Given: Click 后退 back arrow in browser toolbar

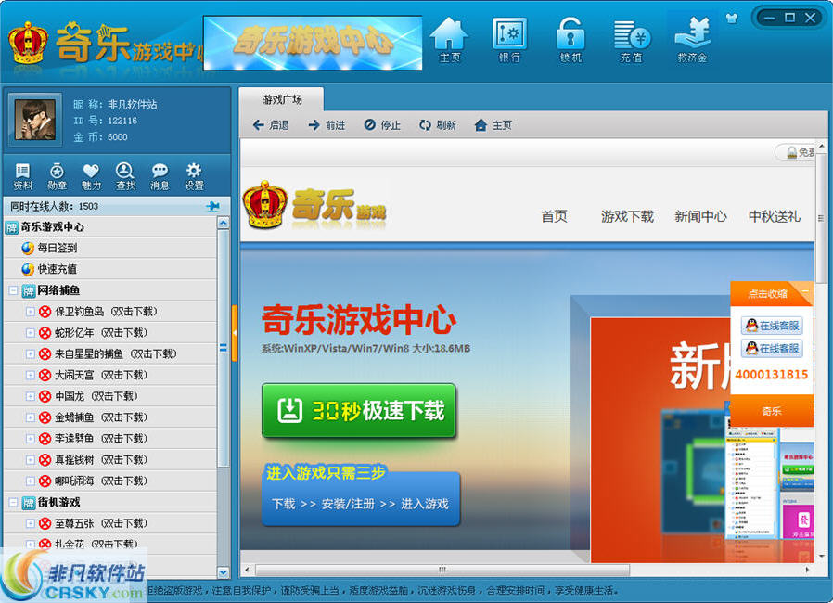Looking at the screenshot, I should pos(271,125).
